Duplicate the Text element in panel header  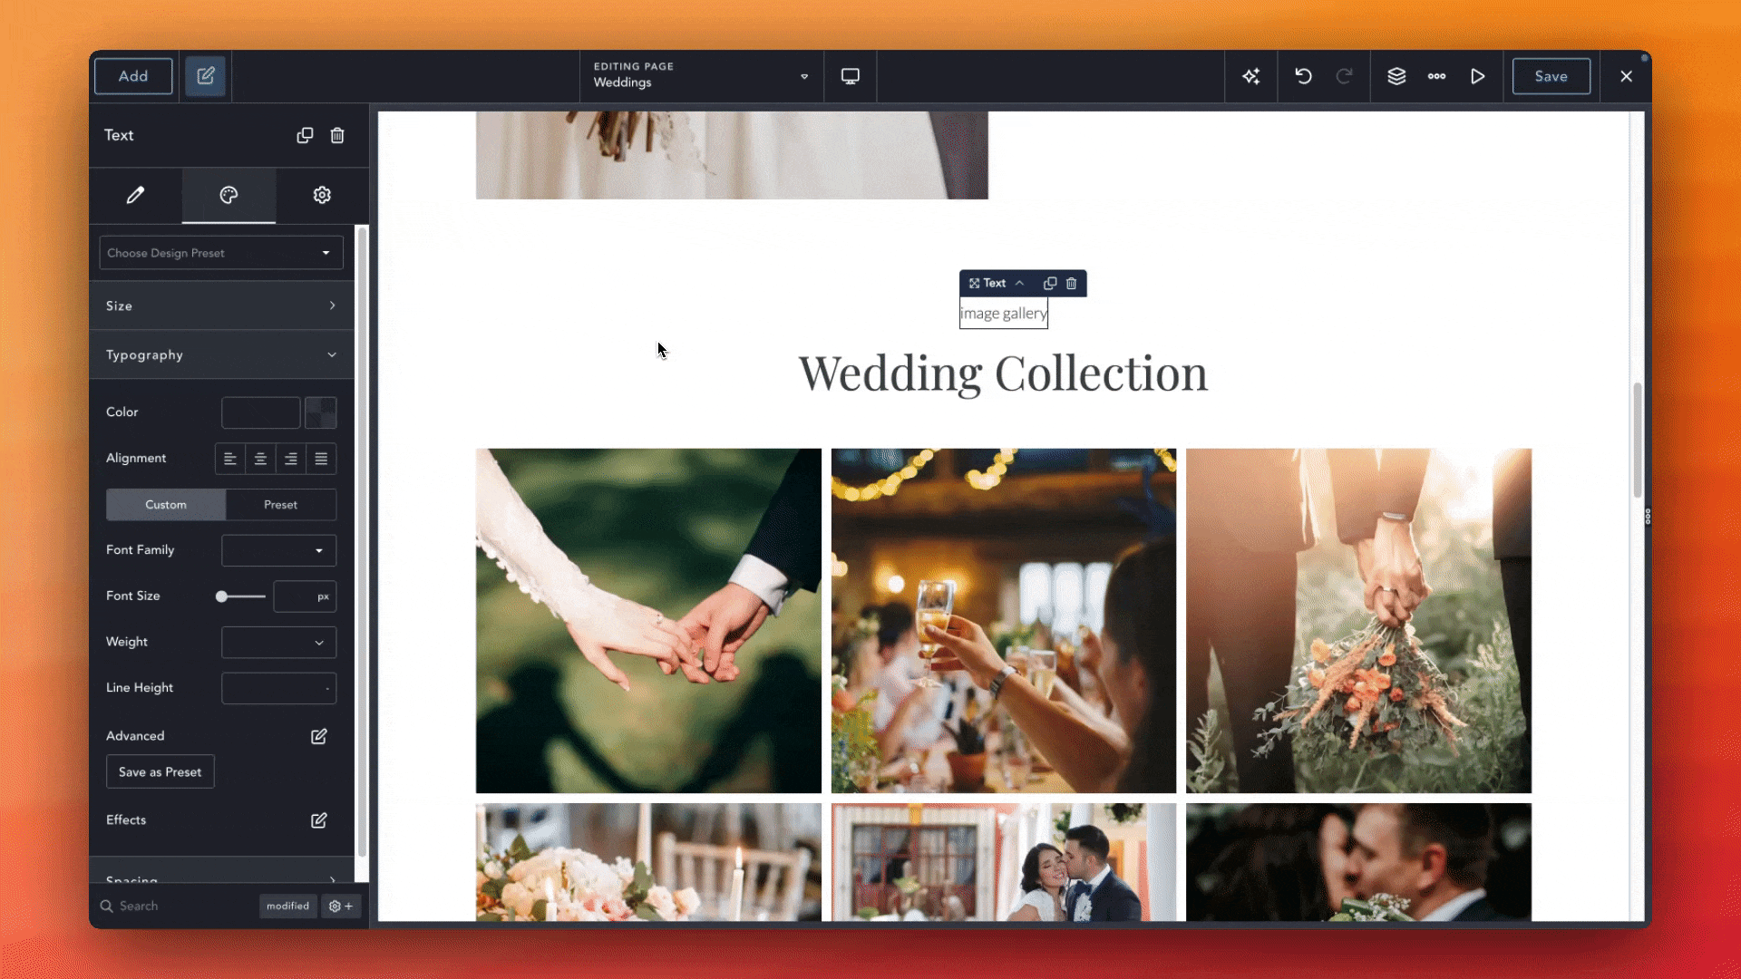(305, 135)
